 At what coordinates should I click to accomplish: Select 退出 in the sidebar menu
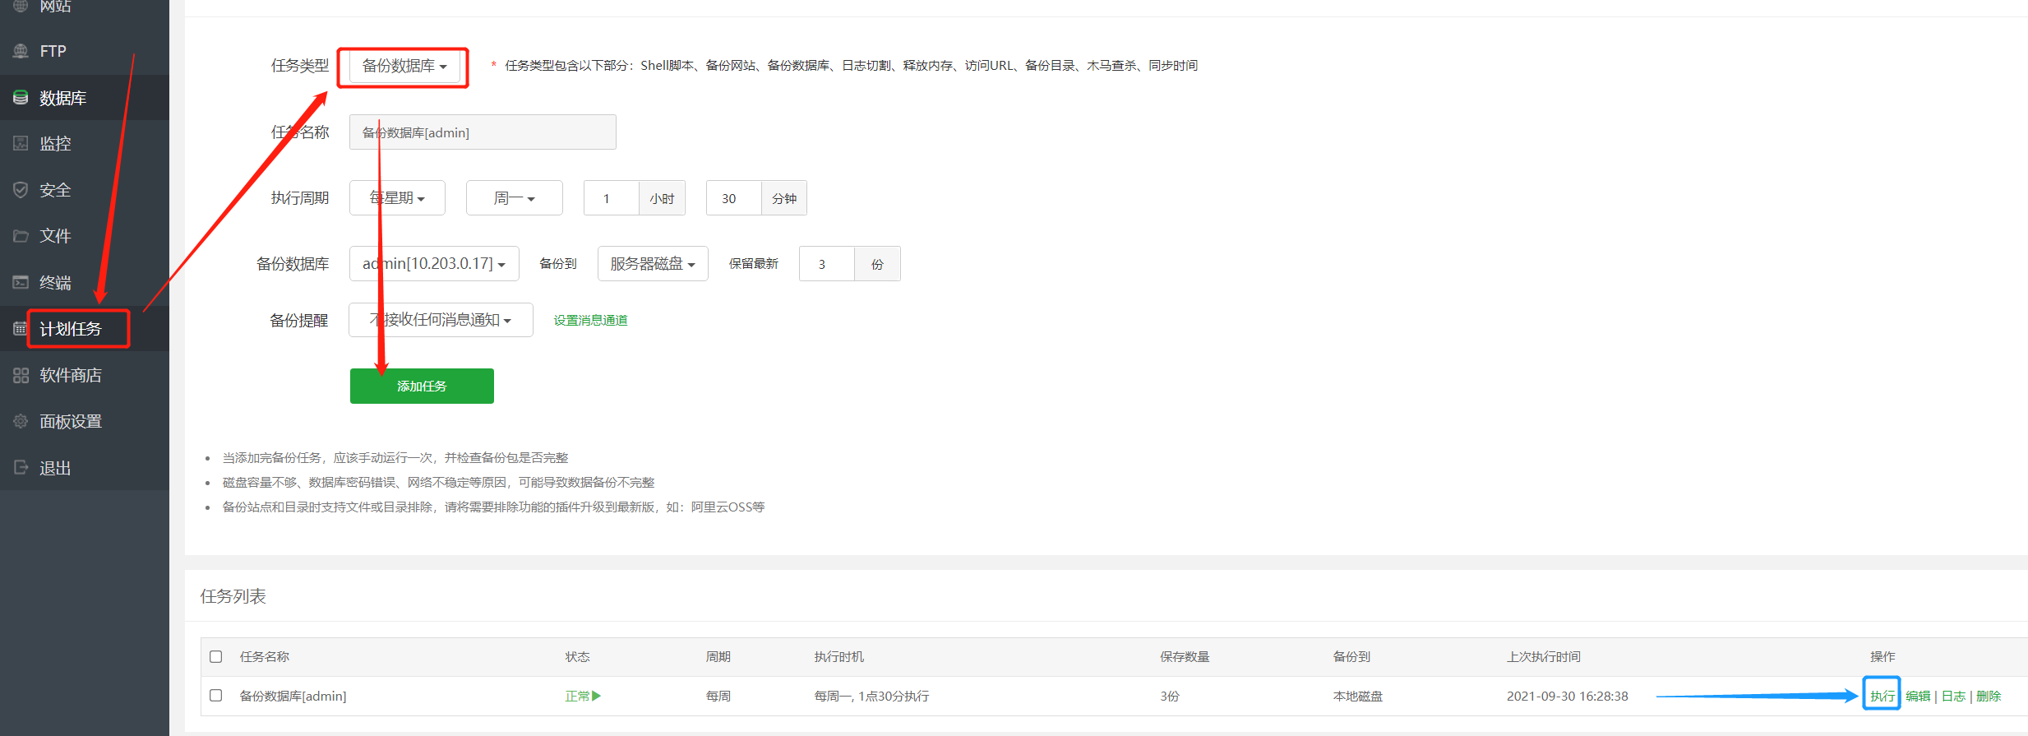coord(55,468)
